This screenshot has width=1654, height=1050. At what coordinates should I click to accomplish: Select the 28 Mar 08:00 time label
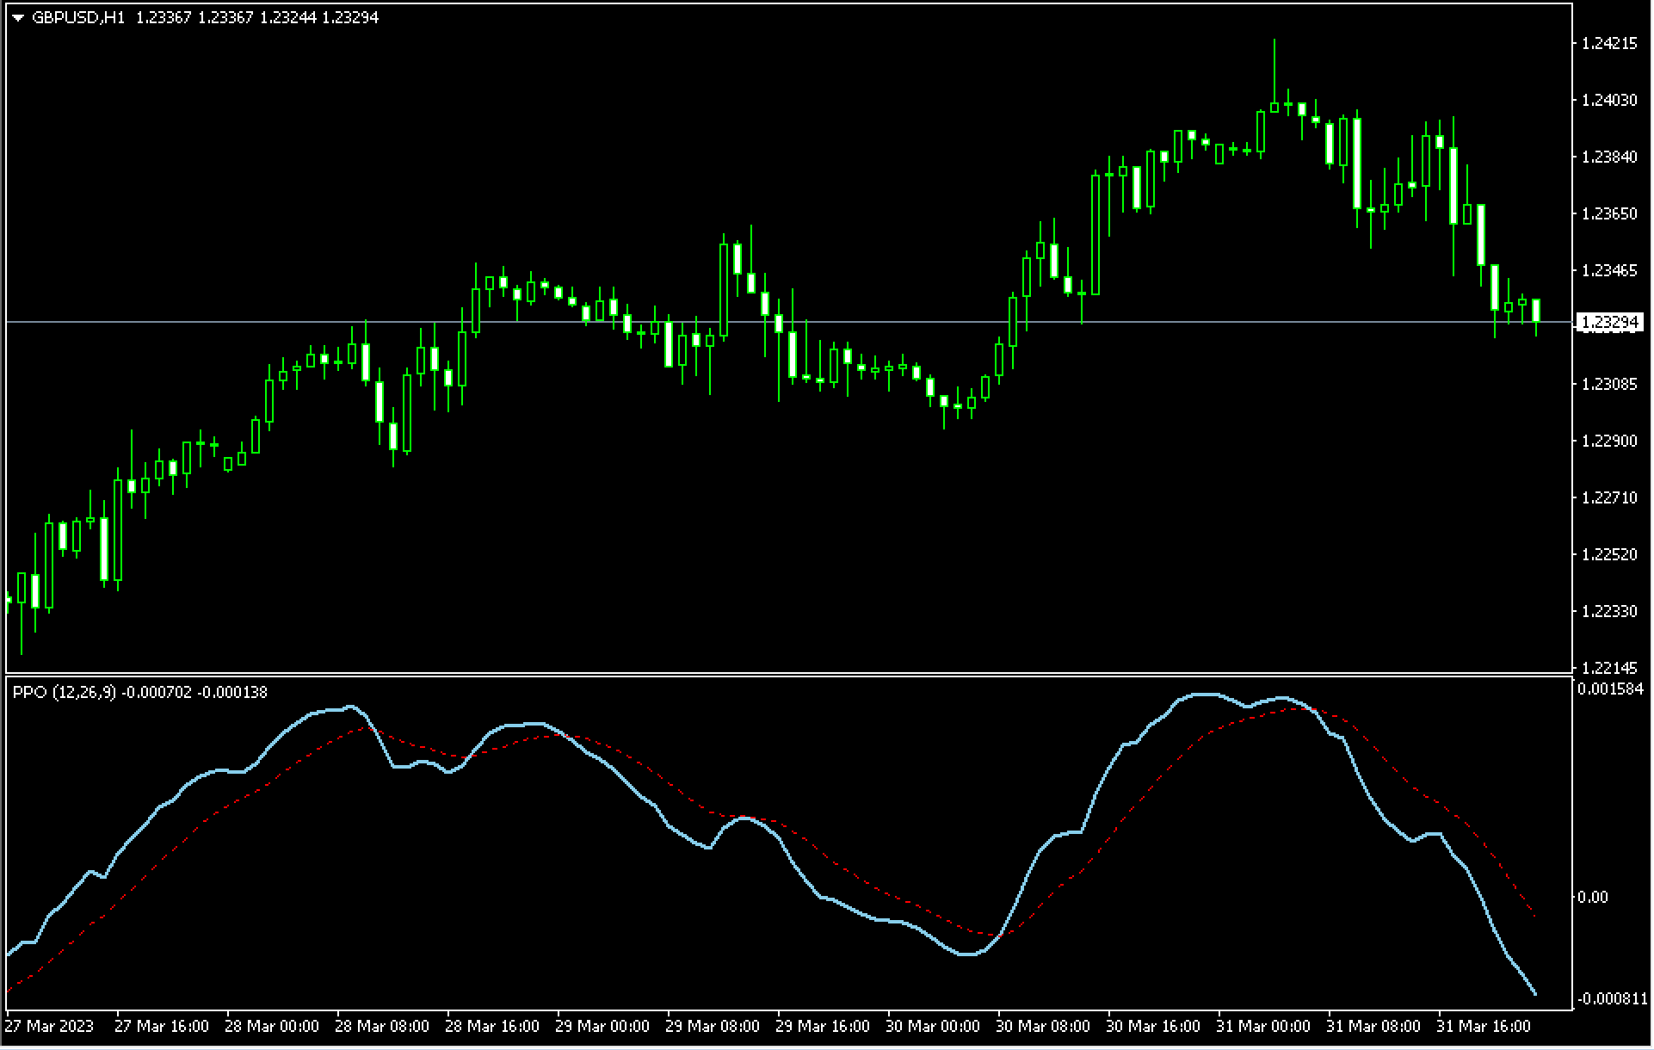[382, 1027]
